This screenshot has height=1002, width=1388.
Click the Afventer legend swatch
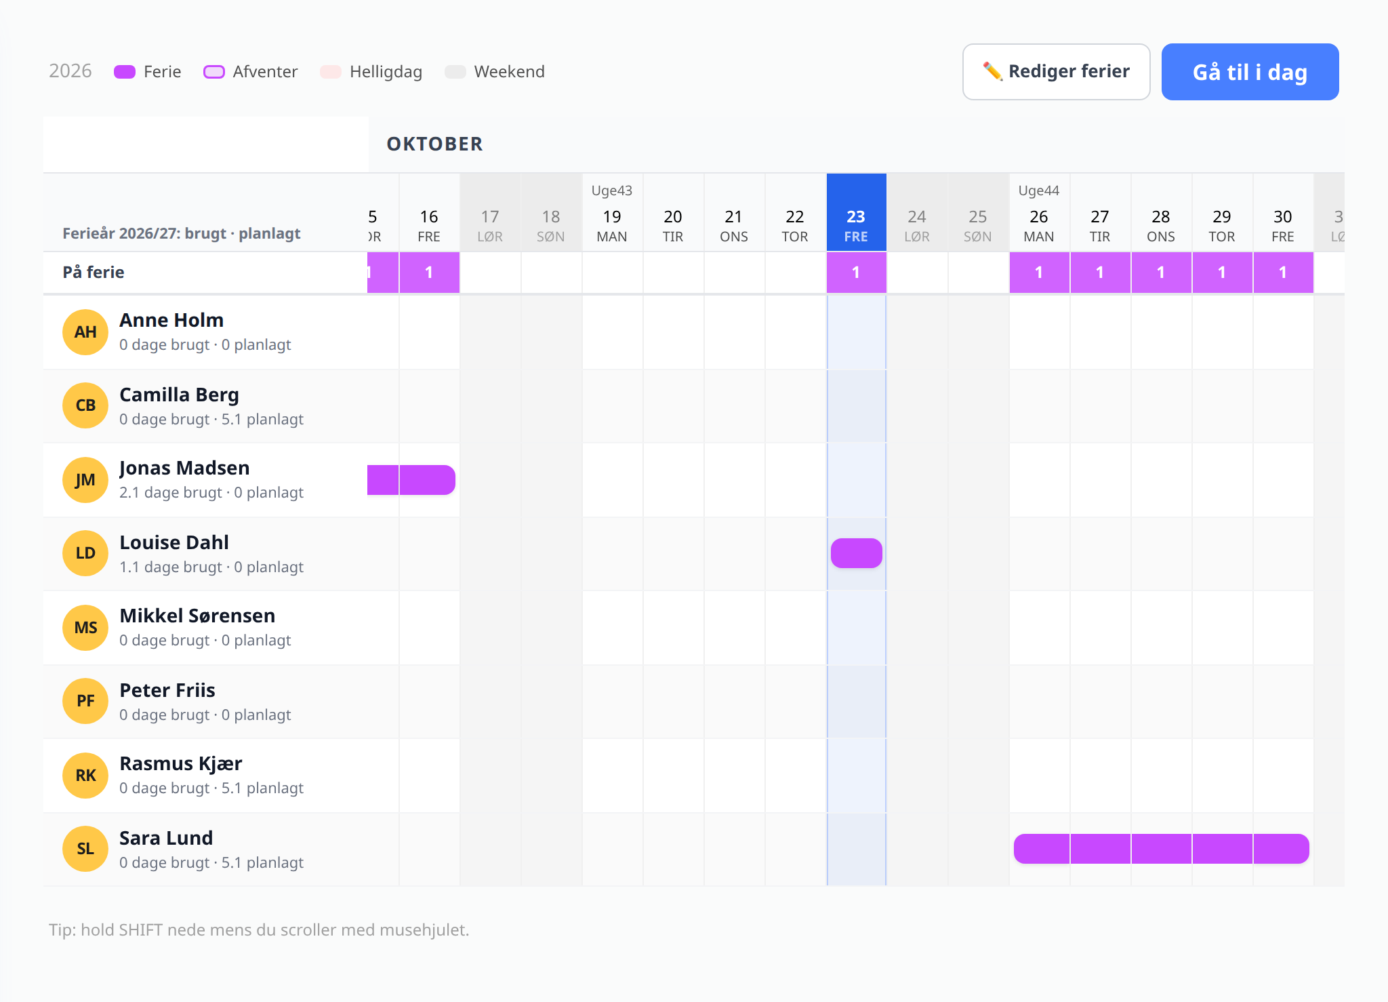point(214,72)
